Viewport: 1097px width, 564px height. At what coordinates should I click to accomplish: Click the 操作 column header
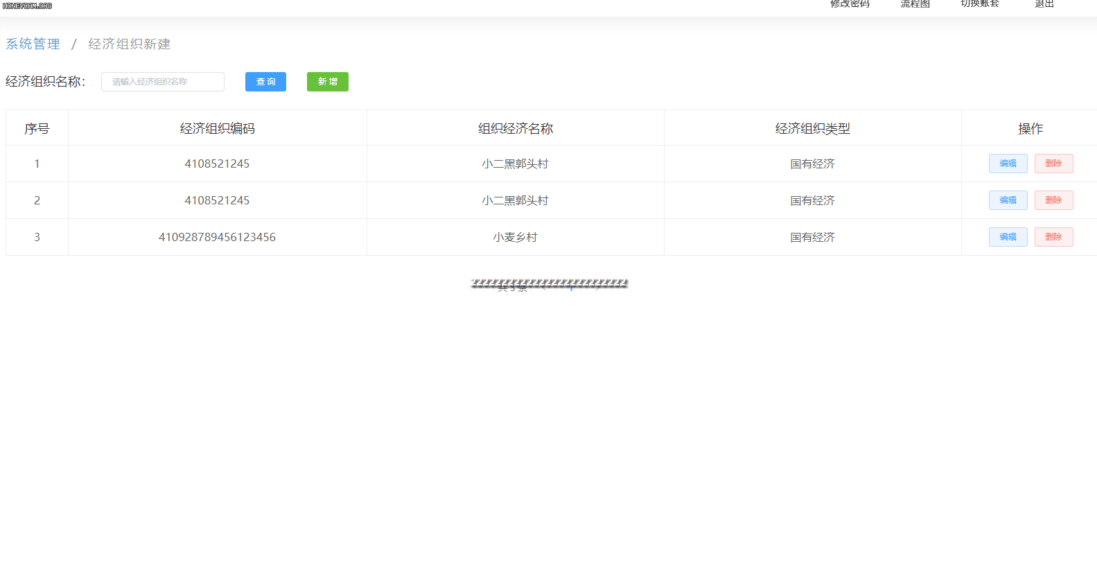point(1030,128)
